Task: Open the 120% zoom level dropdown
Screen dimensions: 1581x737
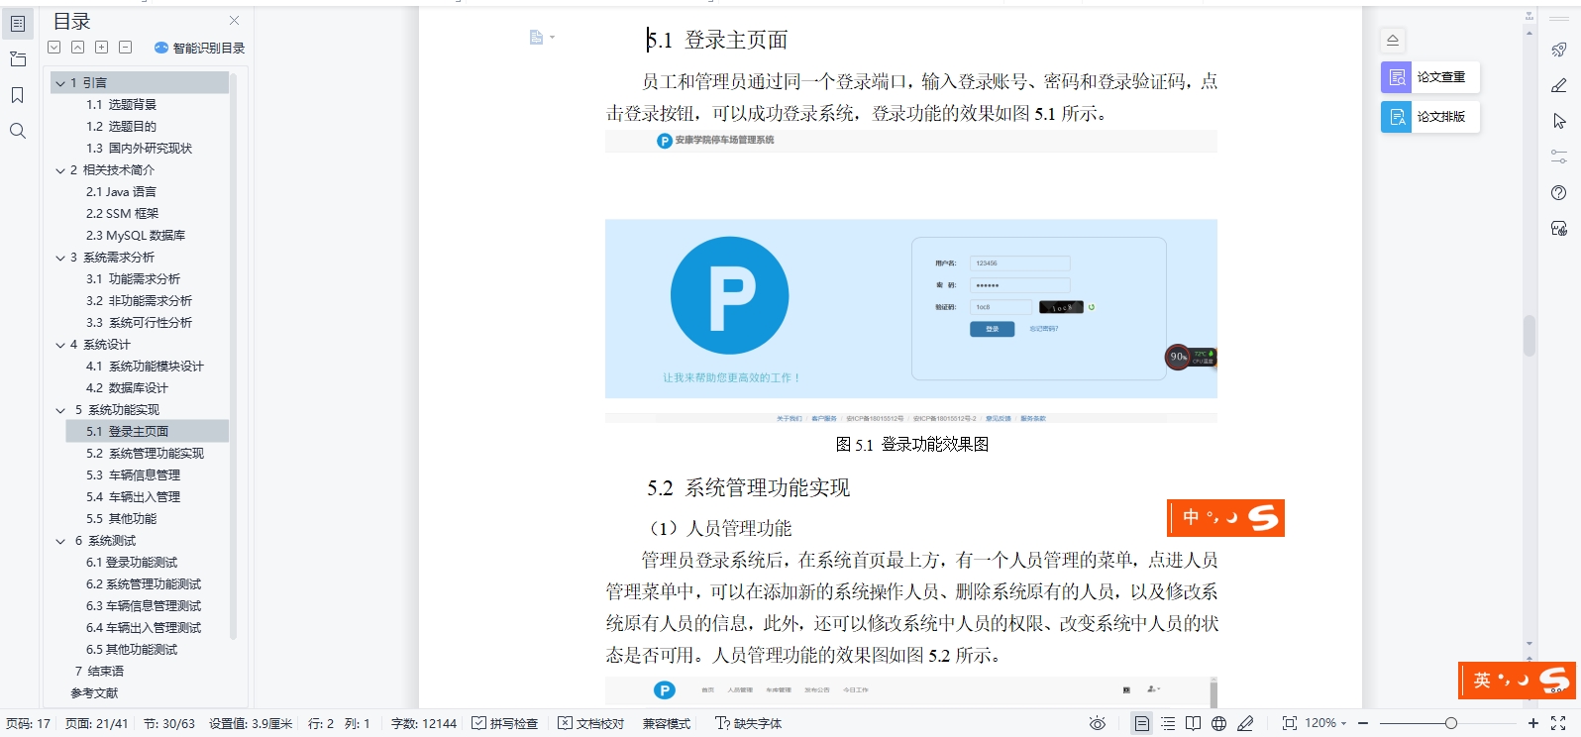Action: (1325, 723)
